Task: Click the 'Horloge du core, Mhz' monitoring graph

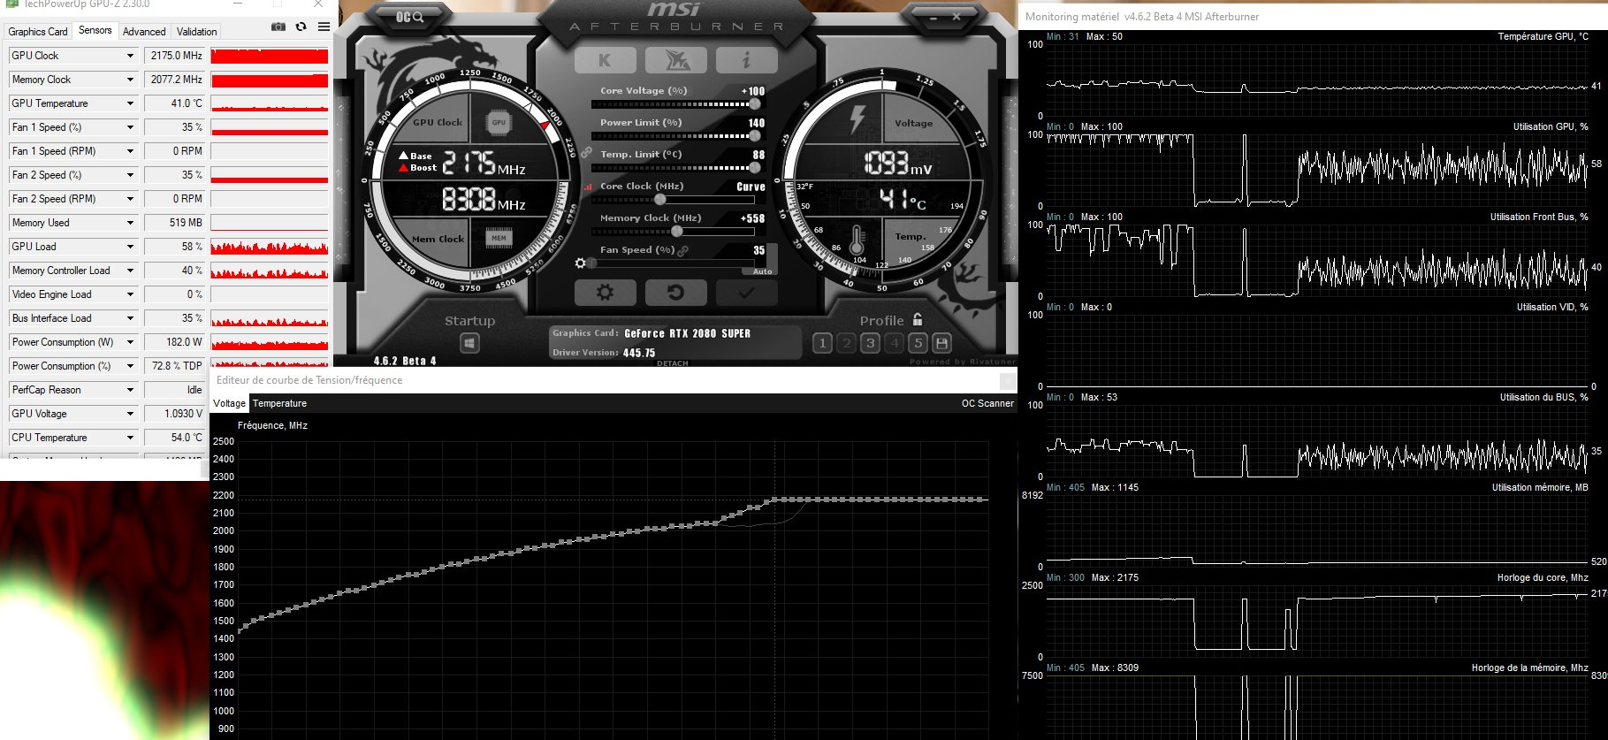Action: coord(1317,622)
